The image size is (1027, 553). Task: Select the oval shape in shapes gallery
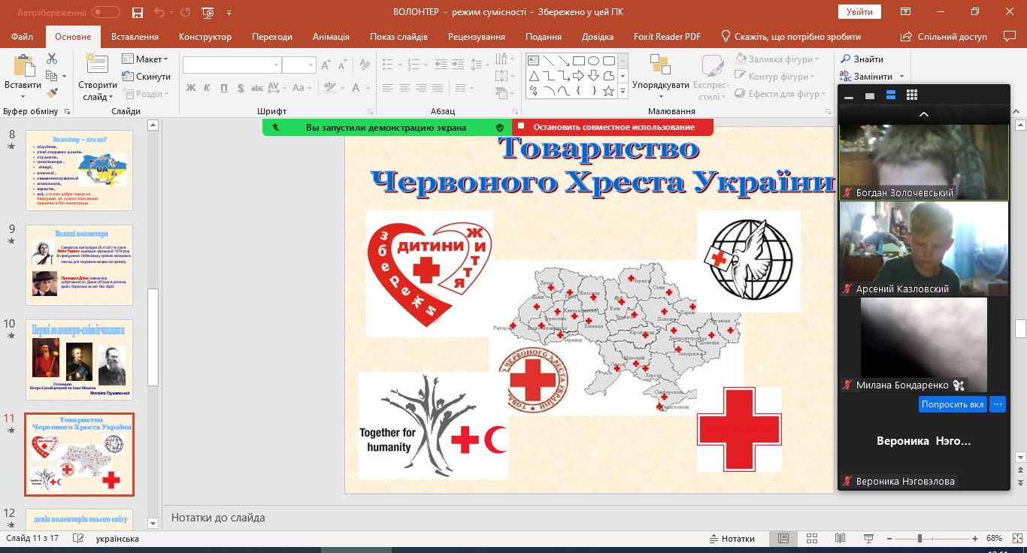[593, 61]
